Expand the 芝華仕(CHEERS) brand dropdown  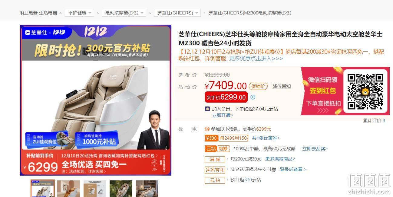(177, 13)
